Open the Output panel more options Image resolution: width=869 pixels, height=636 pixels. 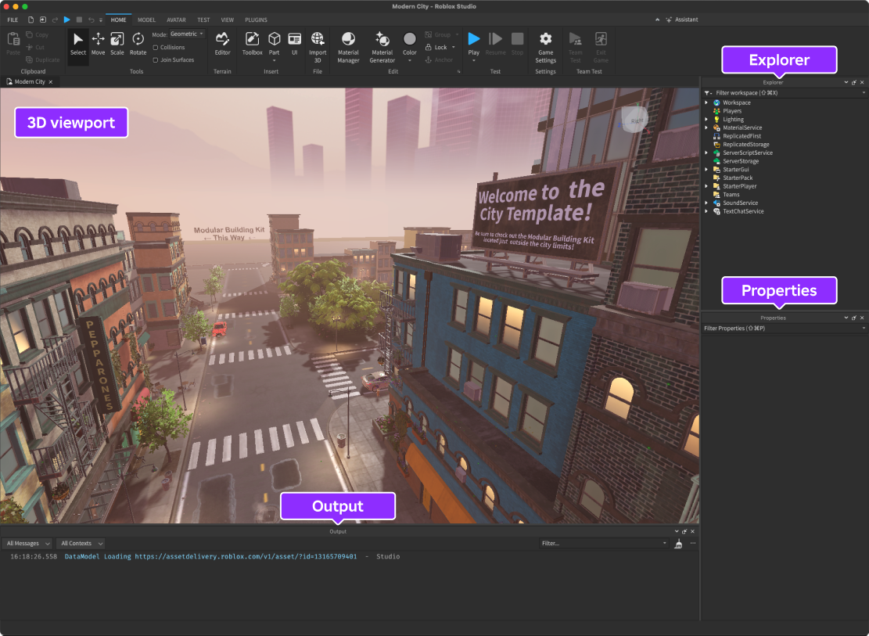pos(693,544)
